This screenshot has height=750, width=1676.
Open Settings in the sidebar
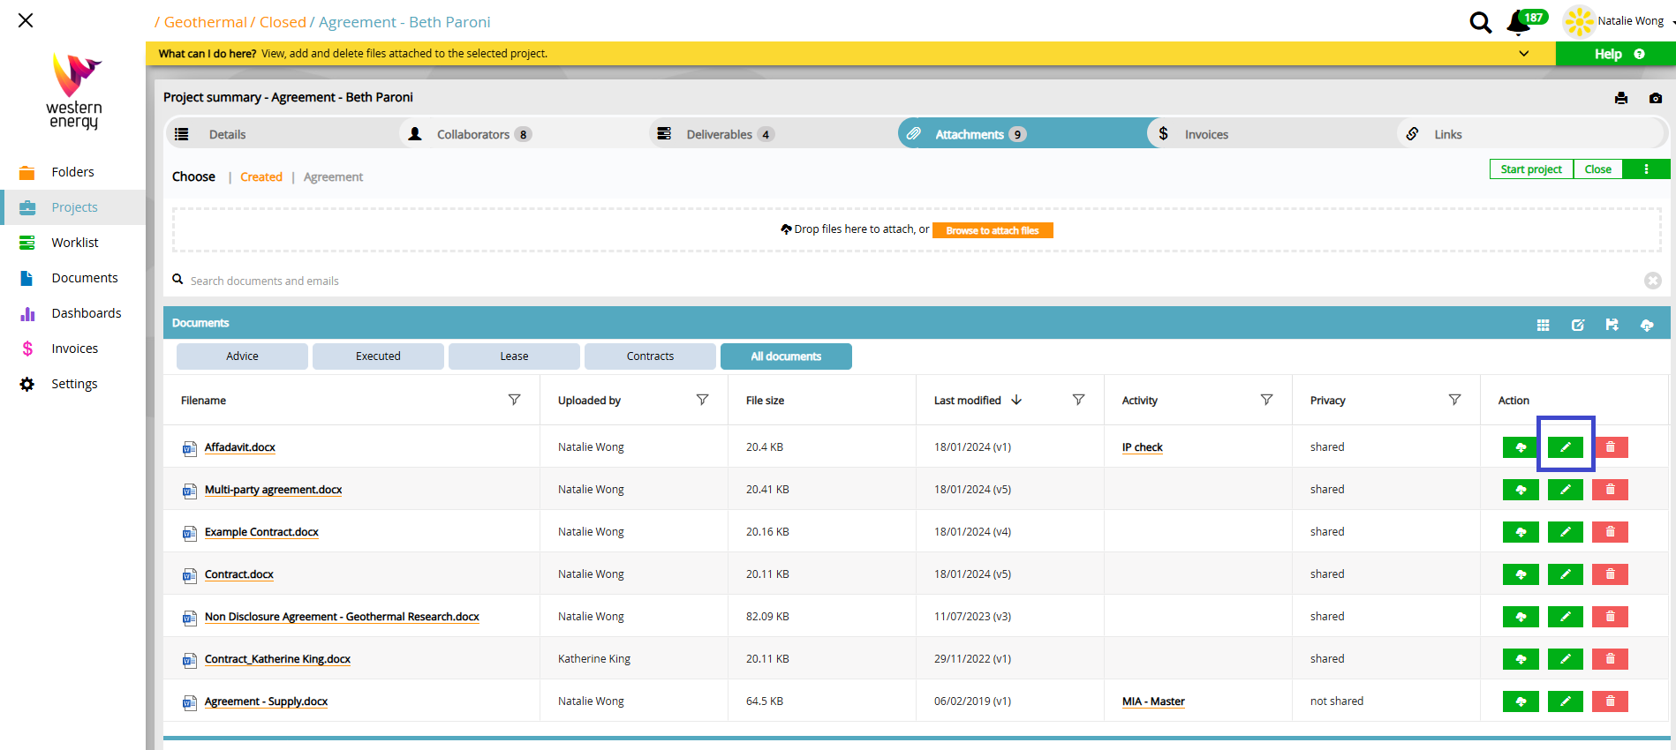pyautogui.click(x=74, y=384)
